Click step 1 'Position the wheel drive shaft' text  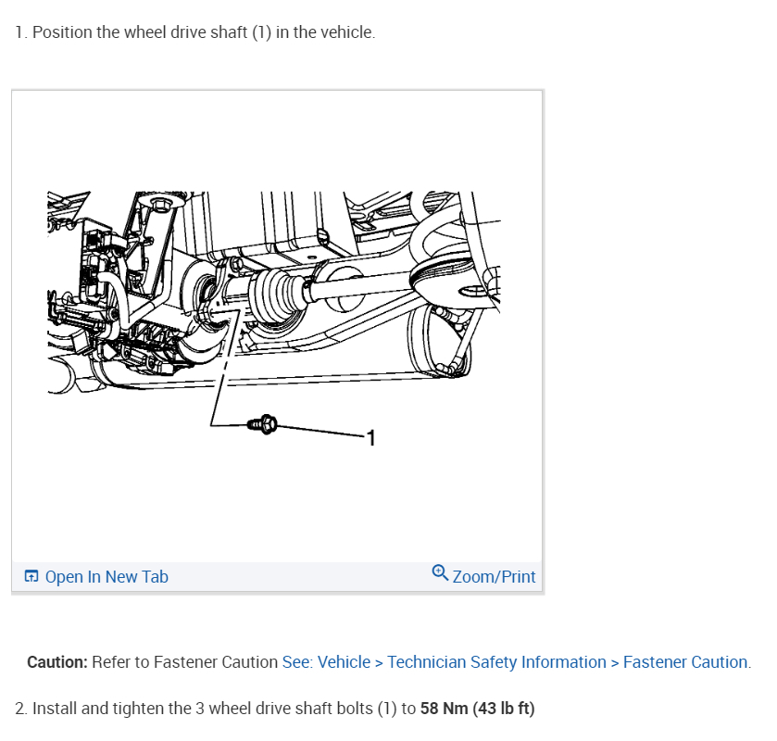click(194, 32)
